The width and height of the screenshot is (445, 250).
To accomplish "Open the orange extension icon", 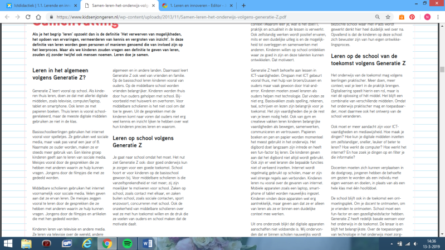I will [402, 17].
